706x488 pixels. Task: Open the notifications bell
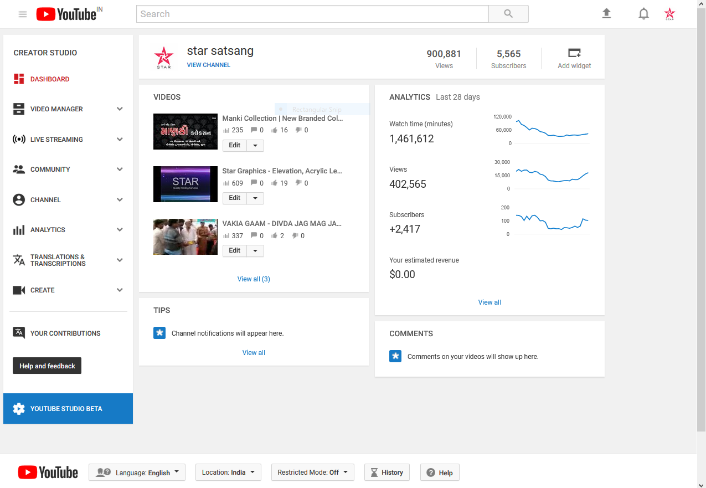click(x=643, y=14)
